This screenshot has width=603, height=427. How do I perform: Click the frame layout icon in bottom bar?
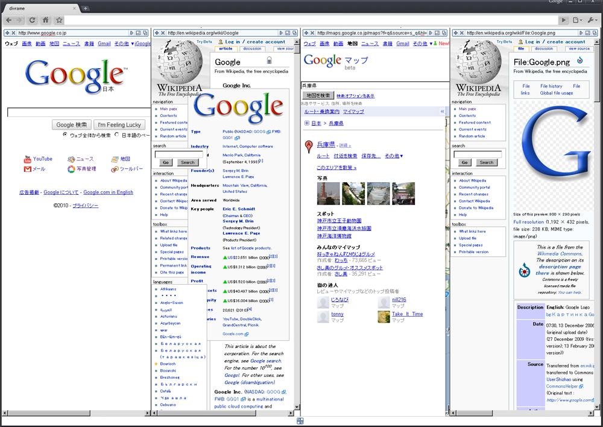300,421
